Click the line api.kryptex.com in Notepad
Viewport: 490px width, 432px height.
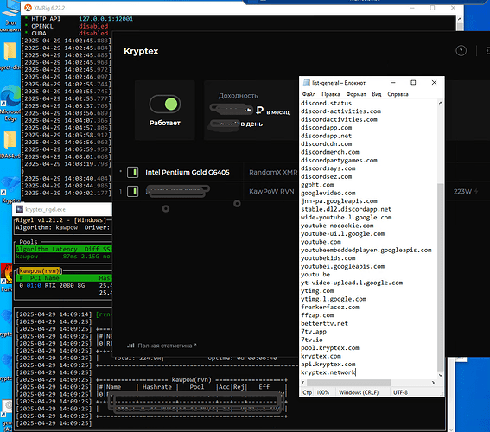click(328, 365)
